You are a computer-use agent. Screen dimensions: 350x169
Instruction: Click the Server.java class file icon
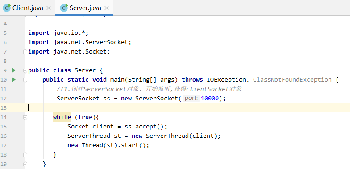64,8
